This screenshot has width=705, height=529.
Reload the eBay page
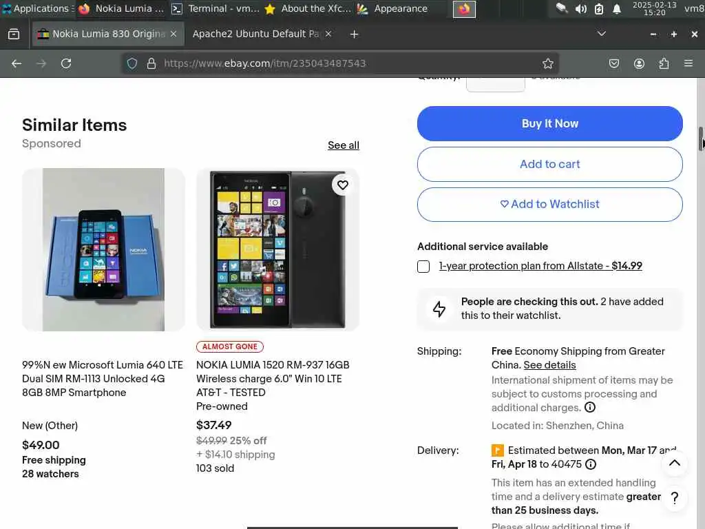point(66,63)
